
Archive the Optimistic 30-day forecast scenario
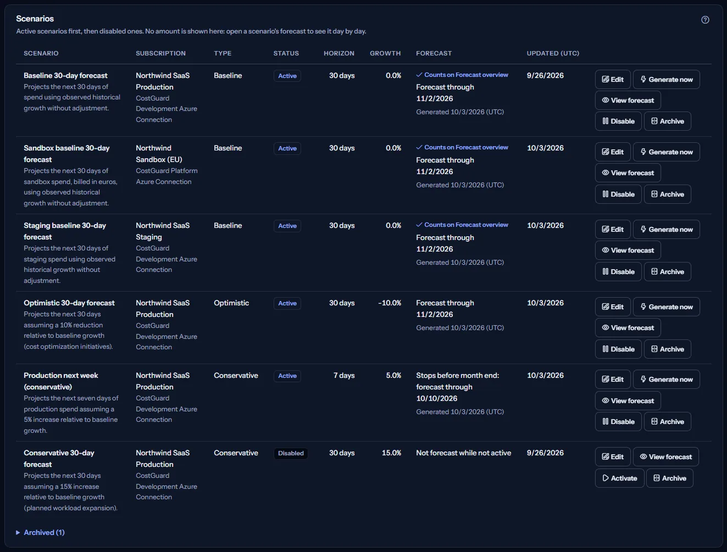coord(667,349)
